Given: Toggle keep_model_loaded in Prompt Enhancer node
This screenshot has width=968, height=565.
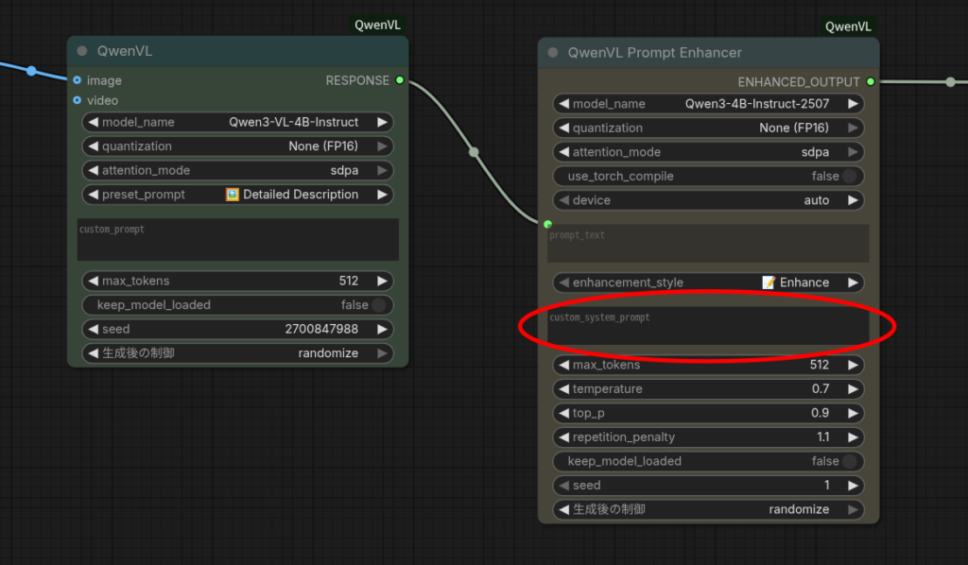Looking at the screenshot, I should click(849, 461).
